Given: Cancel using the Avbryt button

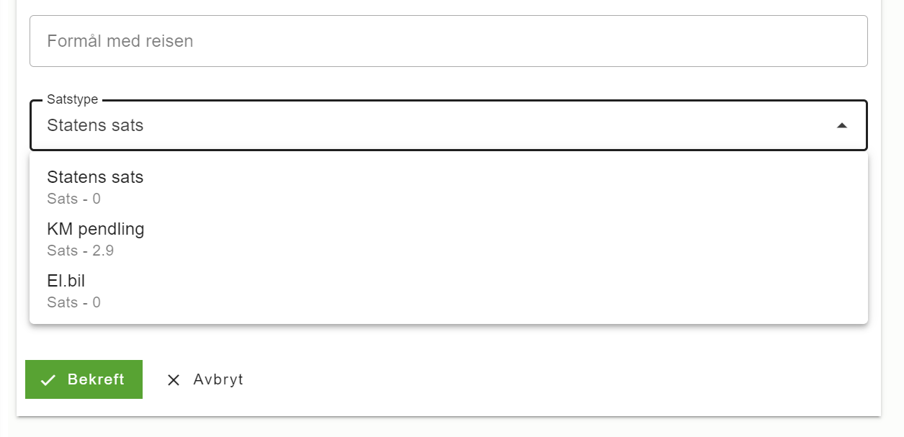Looking at the screenshot, I should [x=205, y=379].
